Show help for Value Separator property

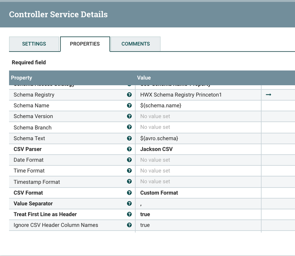click(129, 204)
